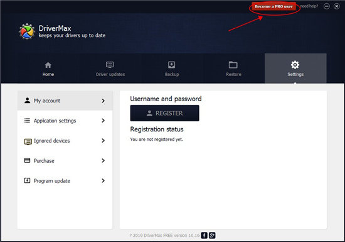
Task: Expand the Purchase chevron arrow
Action: pos(103,161)
